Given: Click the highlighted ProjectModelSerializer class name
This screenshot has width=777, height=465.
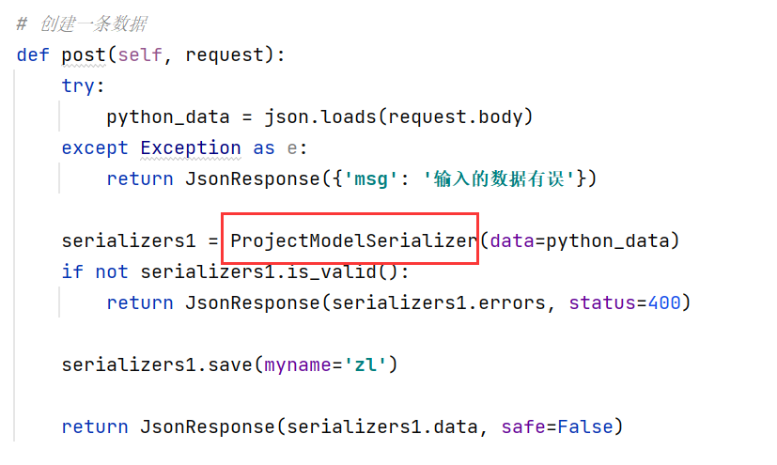Looking at the screenshot, I should (x=353, y=240).
